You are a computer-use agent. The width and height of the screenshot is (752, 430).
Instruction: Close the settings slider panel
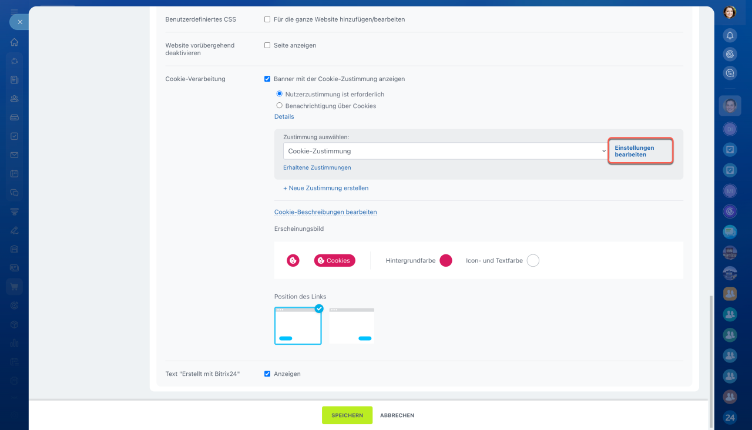tap(19, 22)
